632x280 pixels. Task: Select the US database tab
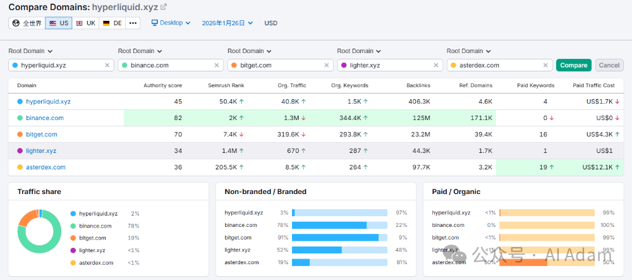tap(59, 23)
